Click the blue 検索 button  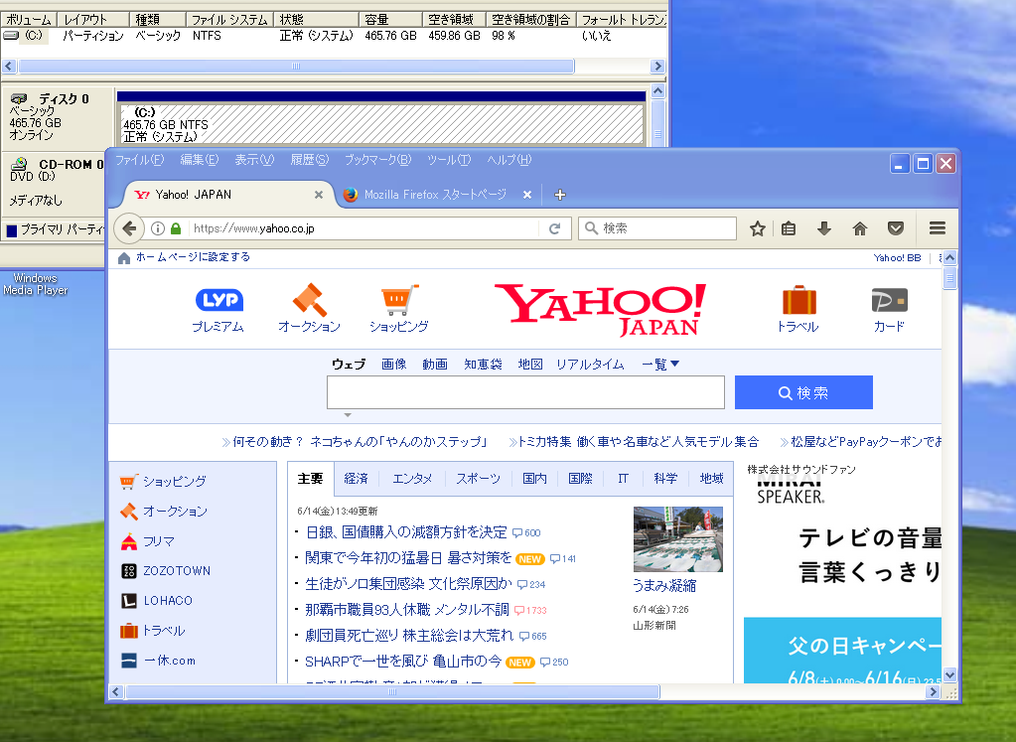click(x=803, y=392)
